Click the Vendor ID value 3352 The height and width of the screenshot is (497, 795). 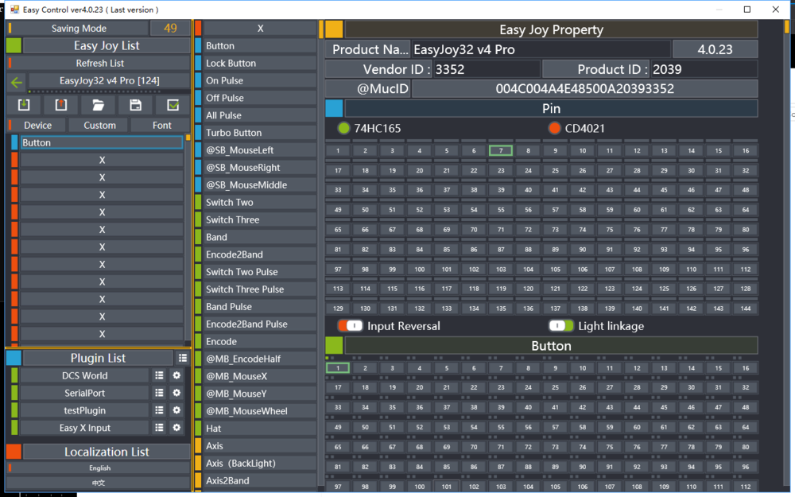(x=487, y=69)
